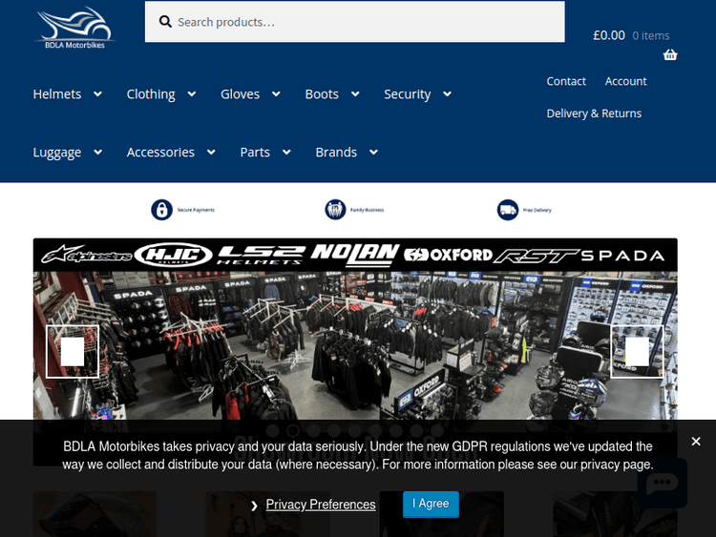Open the Clothing category
716x537 pixels.
[151, 94]
